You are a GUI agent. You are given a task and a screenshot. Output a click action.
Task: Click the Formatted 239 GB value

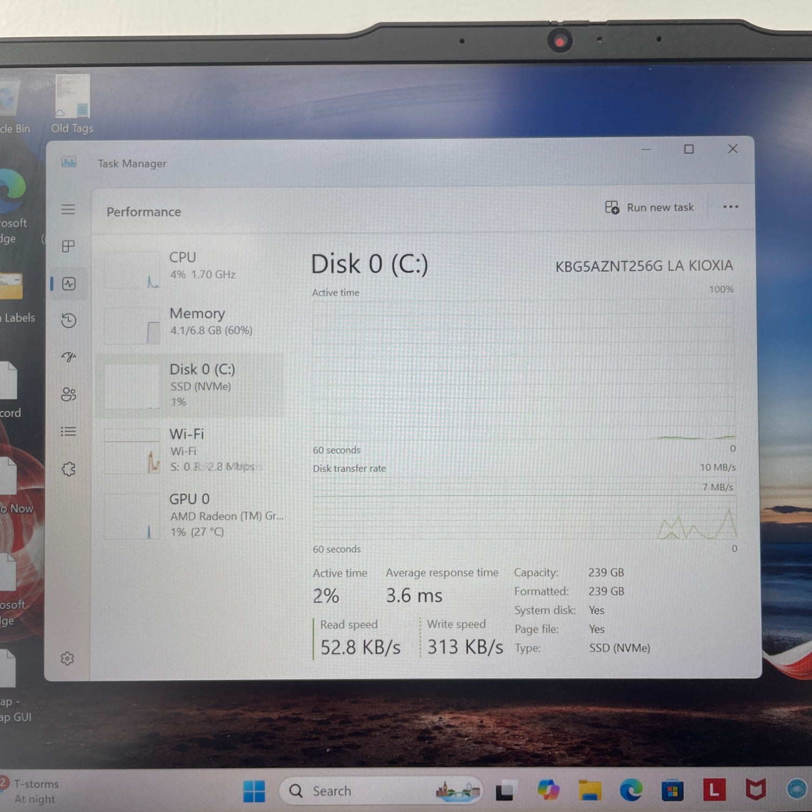tap(606, 591)
